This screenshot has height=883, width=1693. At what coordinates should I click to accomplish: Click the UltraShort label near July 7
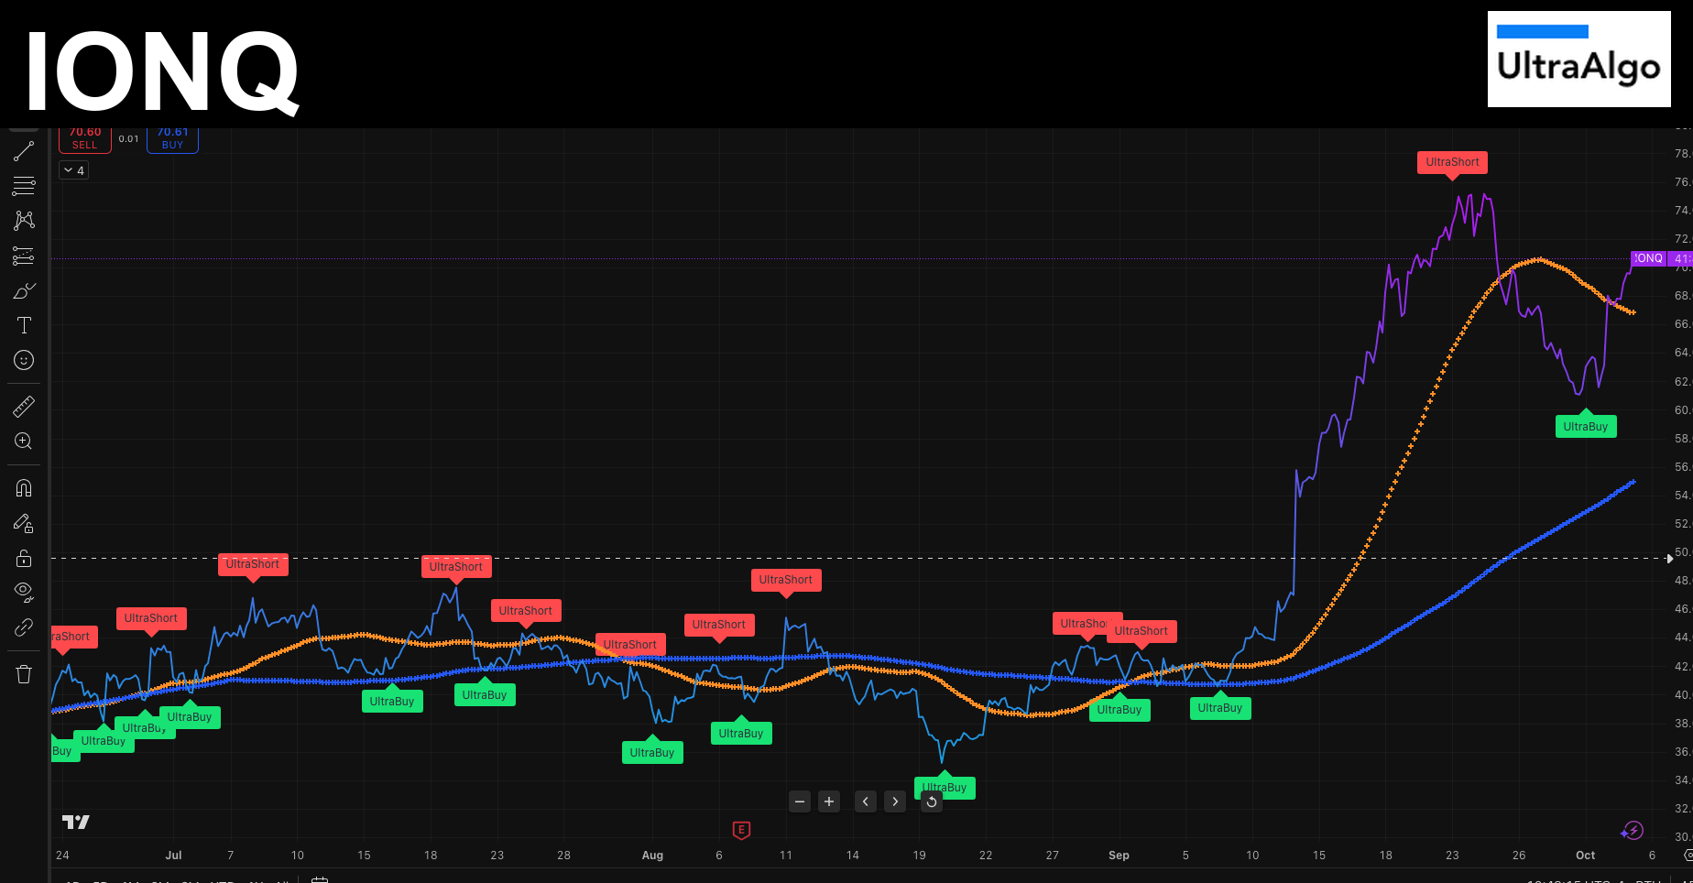coord(253,564)
